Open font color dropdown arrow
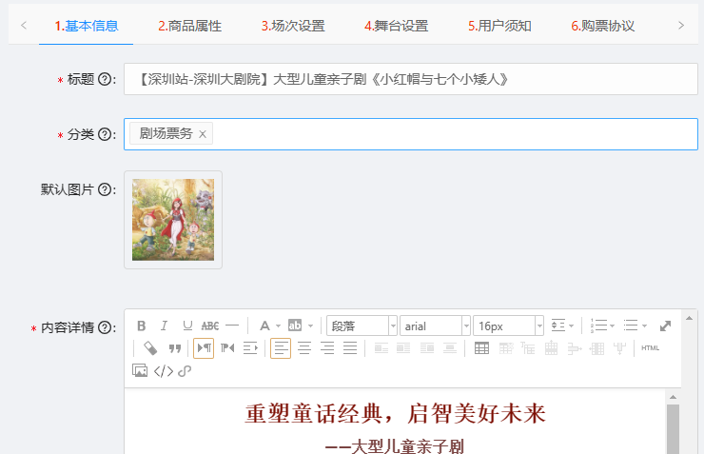The height and width of the screenshot is (454, 704). click(279, 326)
